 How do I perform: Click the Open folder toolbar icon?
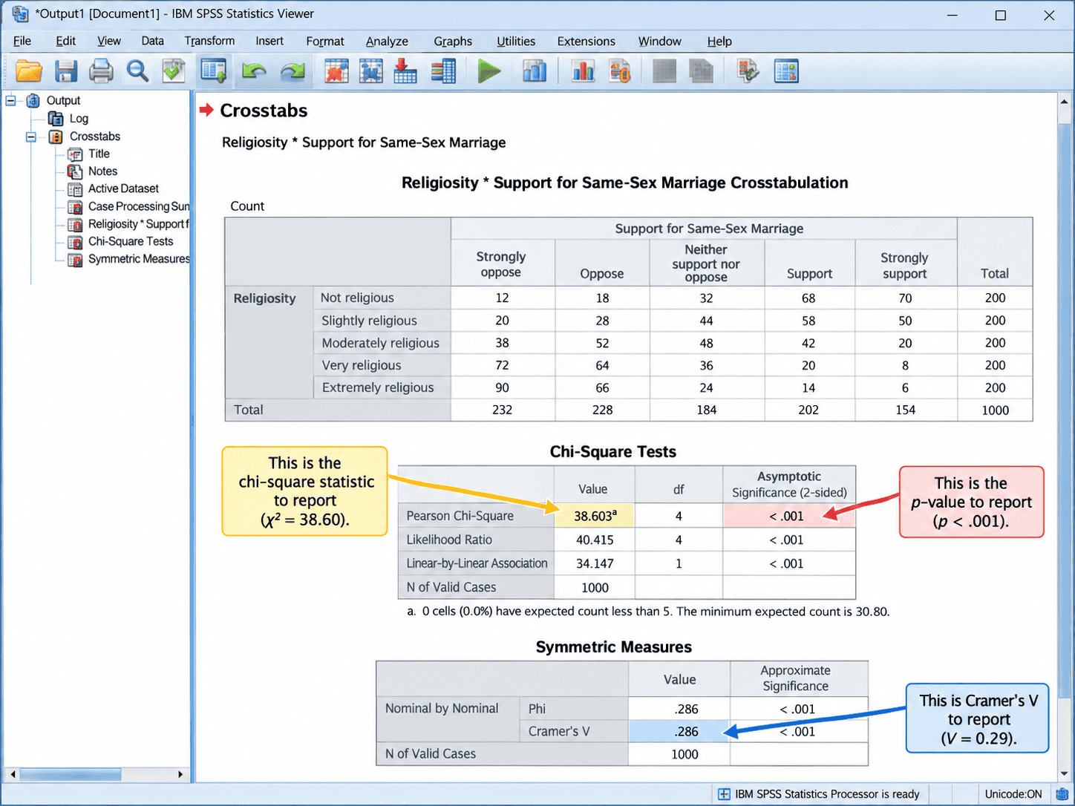coord(29,71)
